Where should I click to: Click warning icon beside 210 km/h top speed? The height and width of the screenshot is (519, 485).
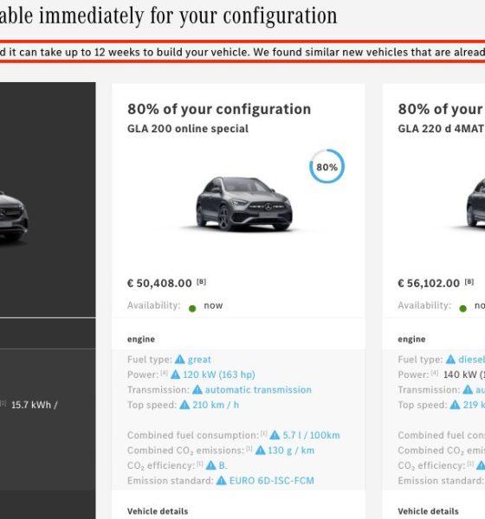184,405
